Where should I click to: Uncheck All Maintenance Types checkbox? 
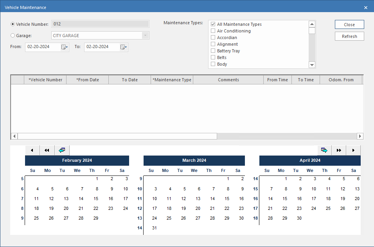pyautogui.click(x=213, y=24)
